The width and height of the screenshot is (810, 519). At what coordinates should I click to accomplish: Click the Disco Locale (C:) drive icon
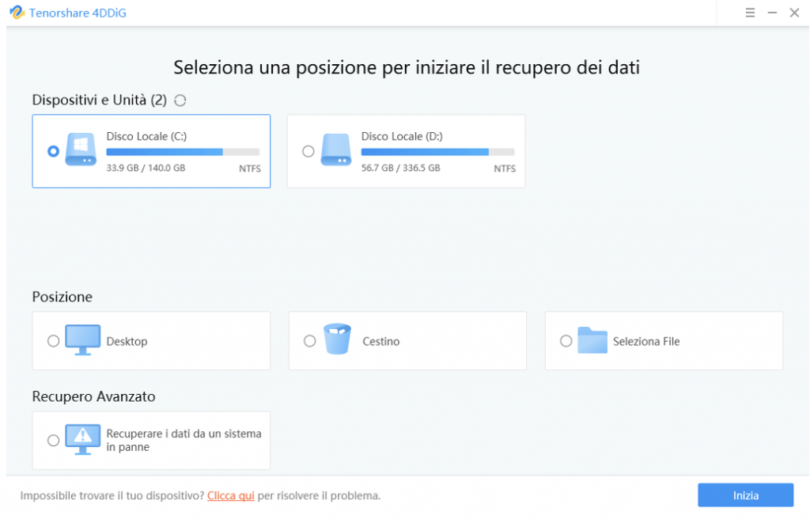click(x=79, y=150)
